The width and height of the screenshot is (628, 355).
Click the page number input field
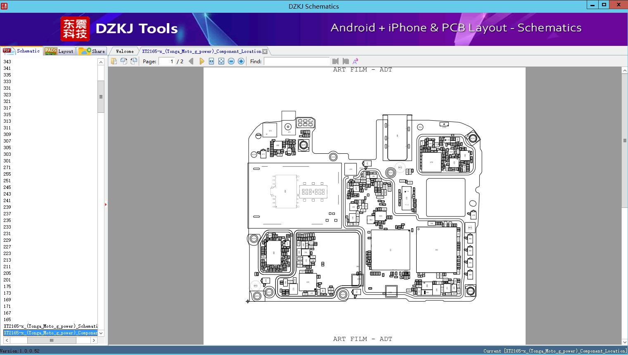(x=167, y=61)
